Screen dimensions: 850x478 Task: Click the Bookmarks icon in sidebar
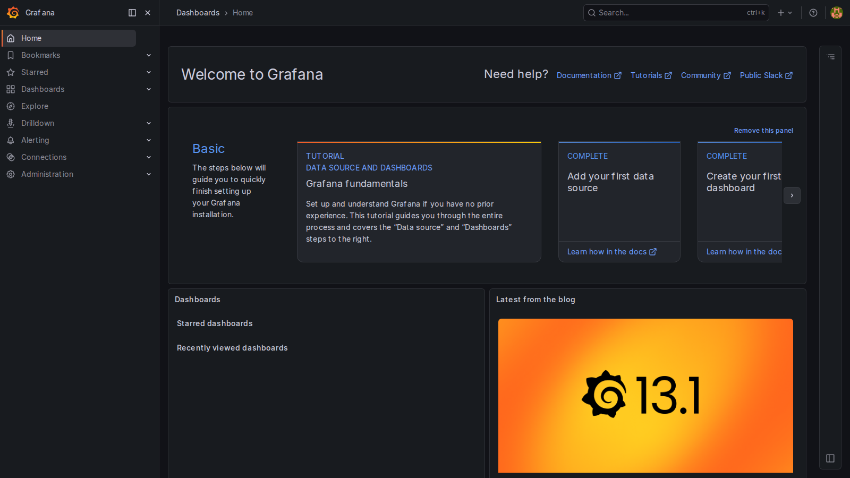(x=11, y=55)
